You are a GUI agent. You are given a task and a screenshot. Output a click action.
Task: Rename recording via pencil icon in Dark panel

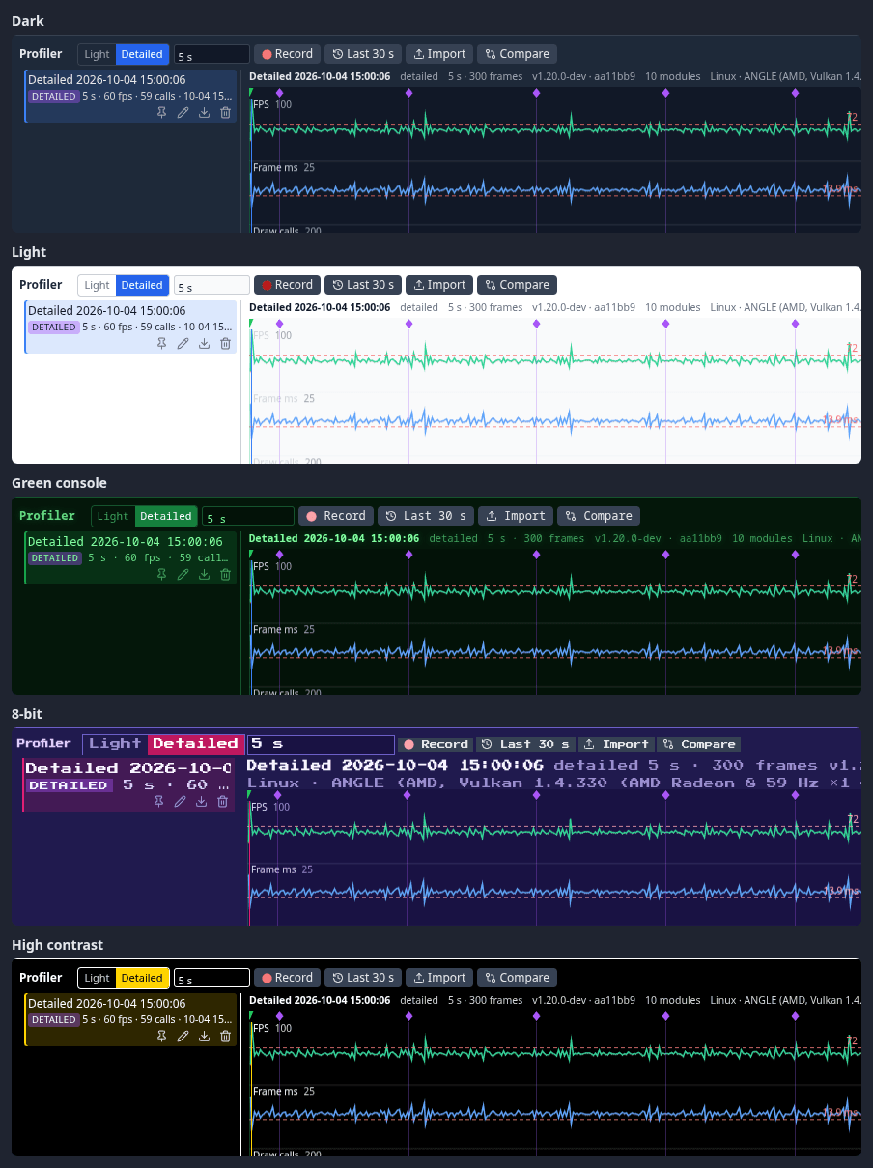[183, 112]
